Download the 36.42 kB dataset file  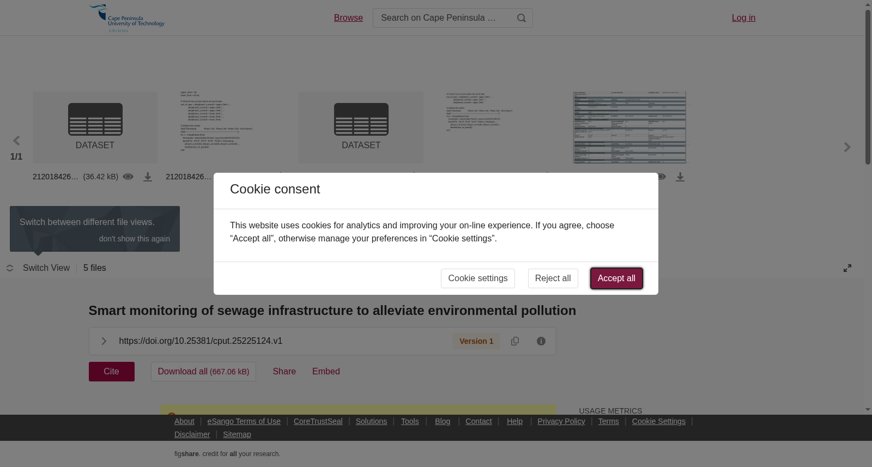(x=148, y=177)
